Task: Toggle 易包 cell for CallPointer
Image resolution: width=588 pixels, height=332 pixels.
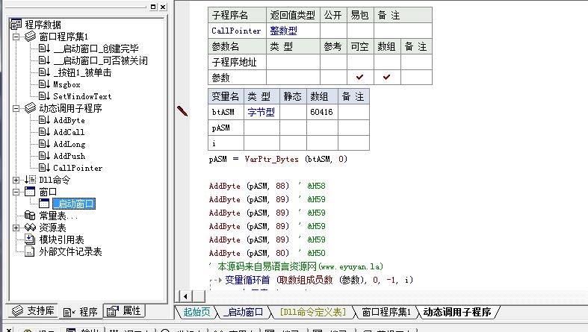Action: pyautogui.click(x=360, y=31)
